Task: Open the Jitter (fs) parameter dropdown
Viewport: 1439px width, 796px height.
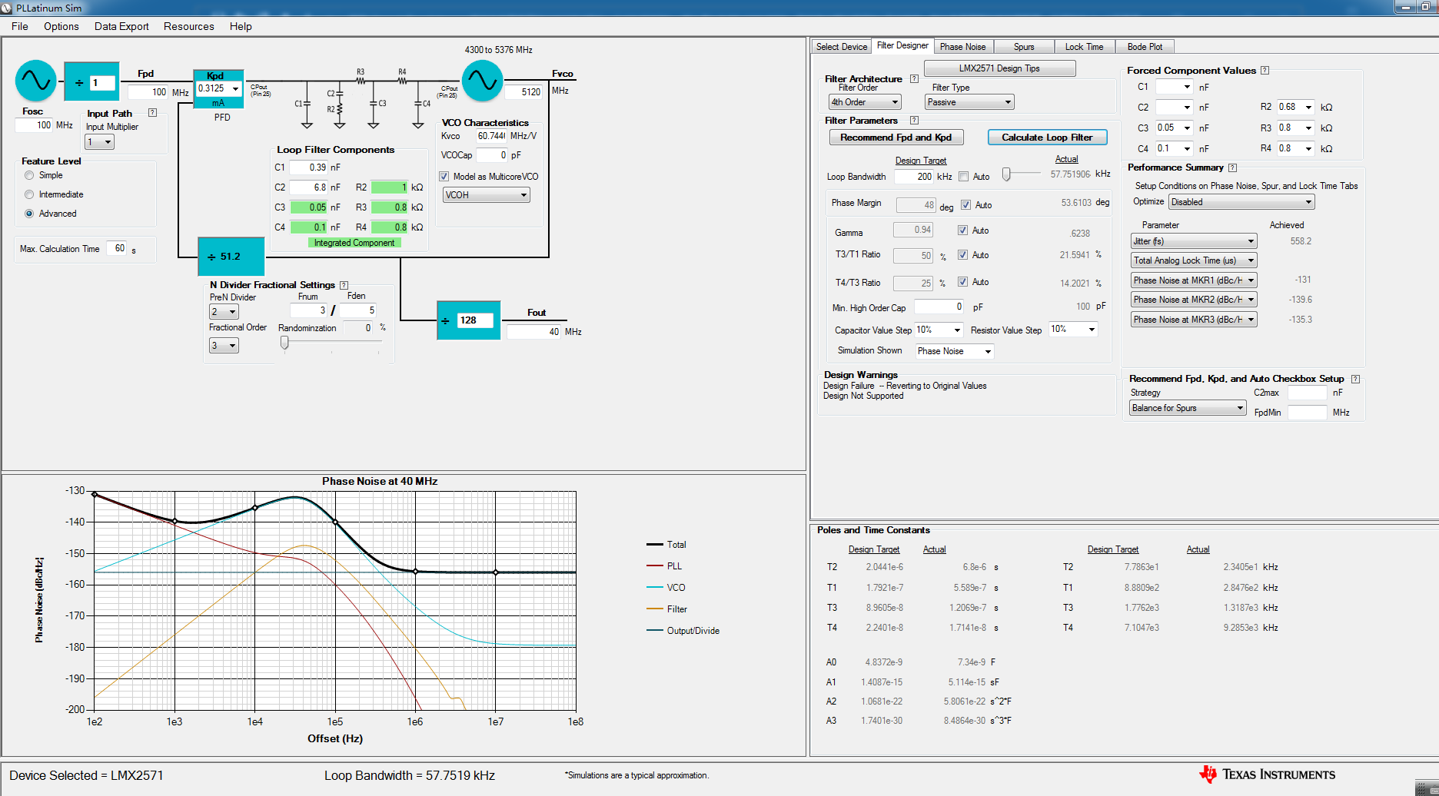Action: point(1194,241)
